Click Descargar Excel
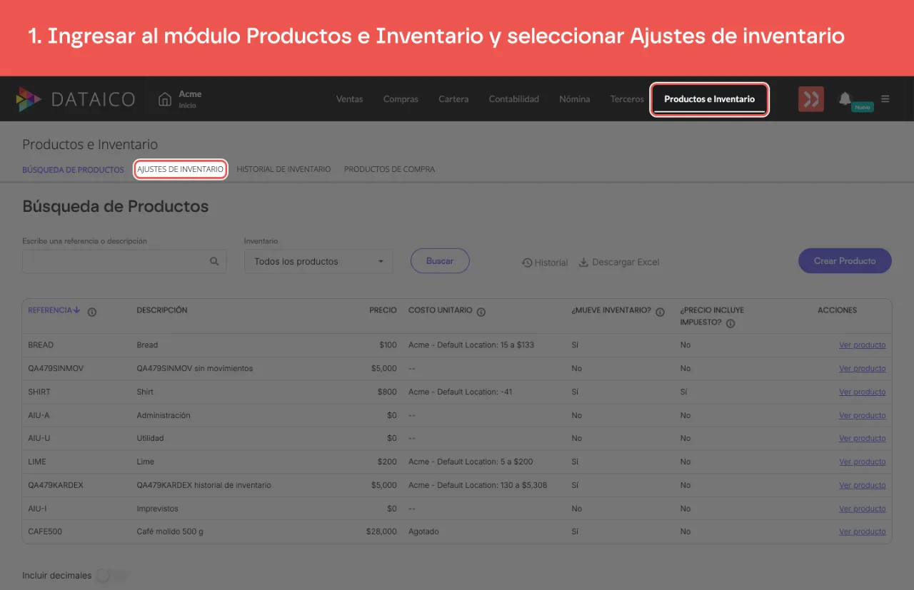Image resolution: width=914 pixels, height=590 pixels. (x=619, y=263)
